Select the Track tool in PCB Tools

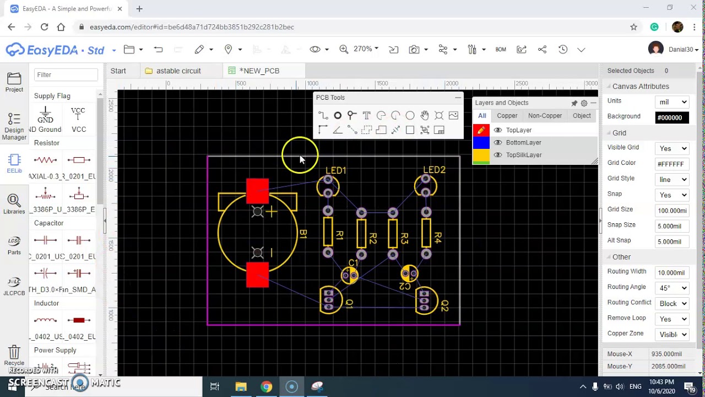click(323, 115)
